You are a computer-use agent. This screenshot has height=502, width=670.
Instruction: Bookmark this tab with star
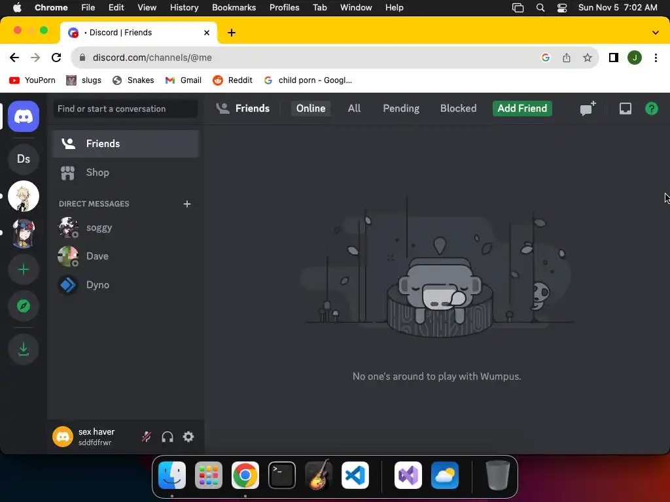pyautogui.click(x=587, y=58)
